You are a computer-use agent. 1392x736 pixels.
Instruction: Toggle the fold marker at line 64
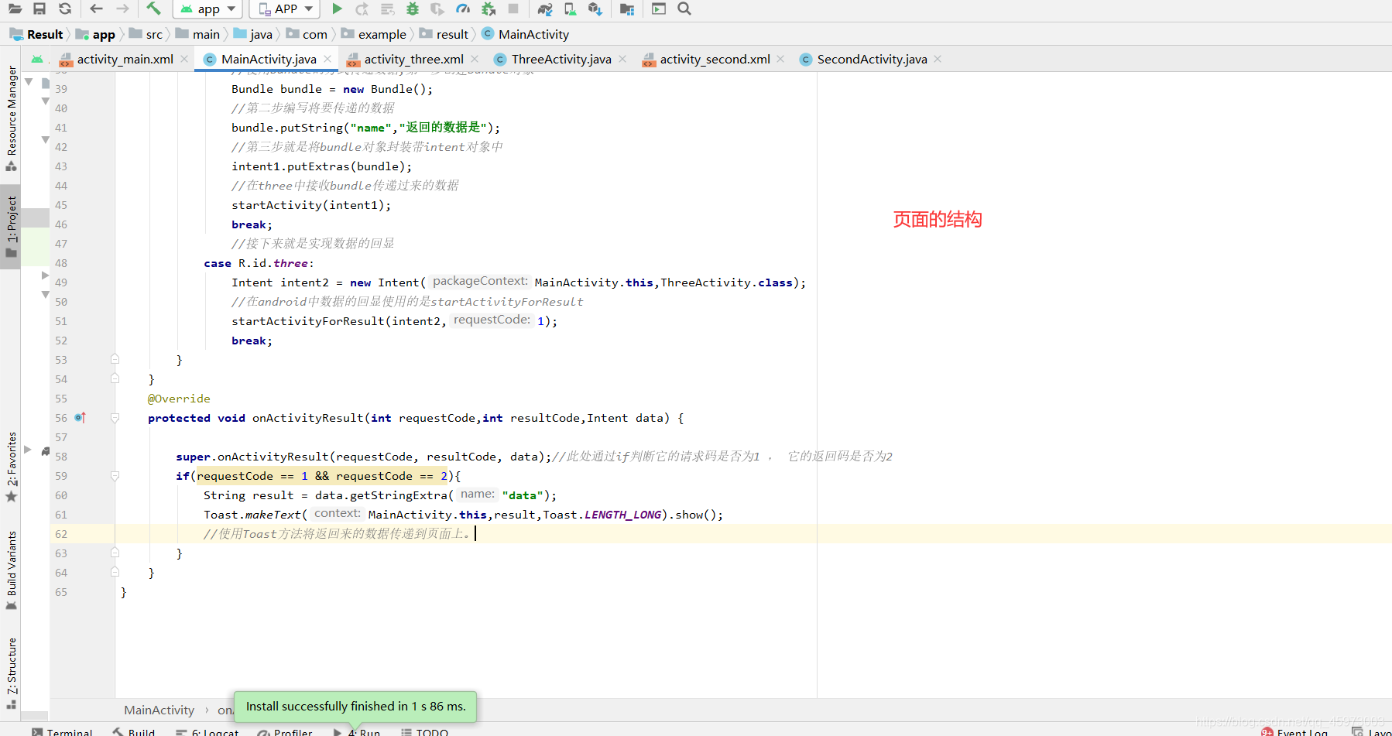click(x=115, y=572)
